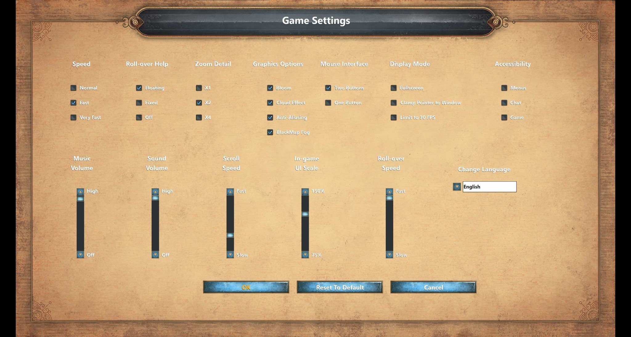Expand the Change Language dropdown

pos(457,186)
